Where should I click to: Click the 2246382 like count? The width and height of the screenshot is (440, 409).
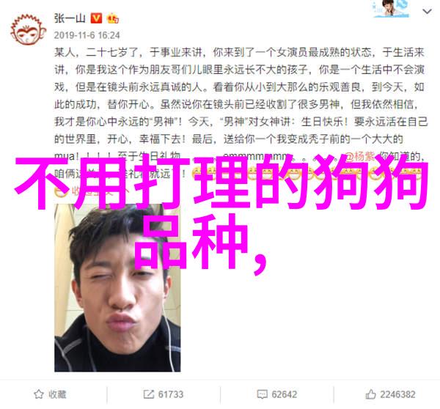tap(397, 394)
